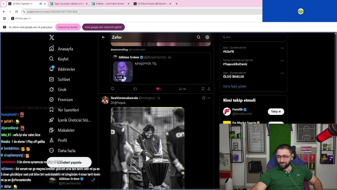Play the birthday cake video
The height and width of the screenshot is (190, 337).
pyautogui.click(x=147, y=158)
